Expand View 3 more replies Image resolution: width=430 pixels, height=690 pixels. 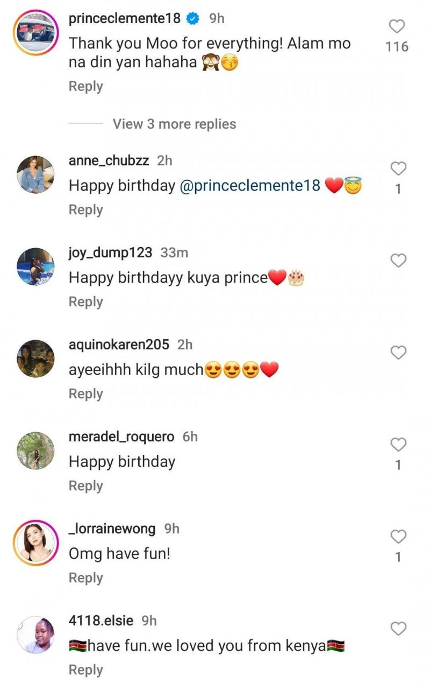click(174, 124)
